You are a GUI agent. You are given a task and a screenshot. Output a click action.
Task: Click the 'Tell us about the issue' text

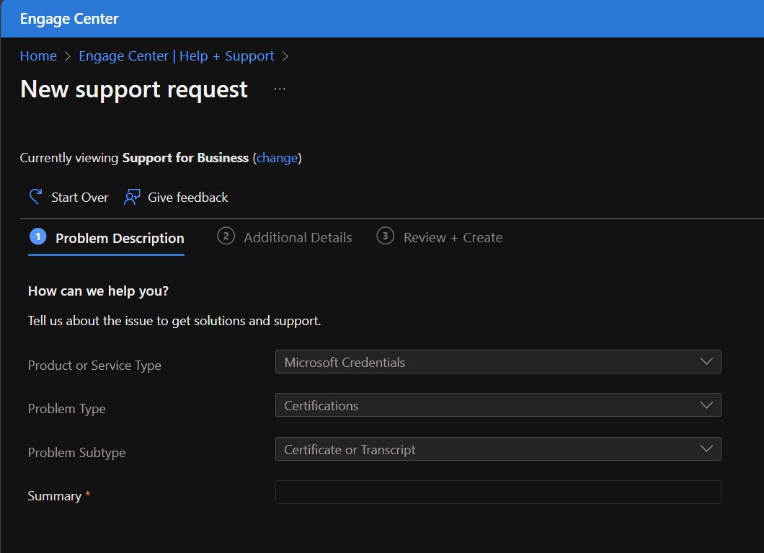pos(174,321)
